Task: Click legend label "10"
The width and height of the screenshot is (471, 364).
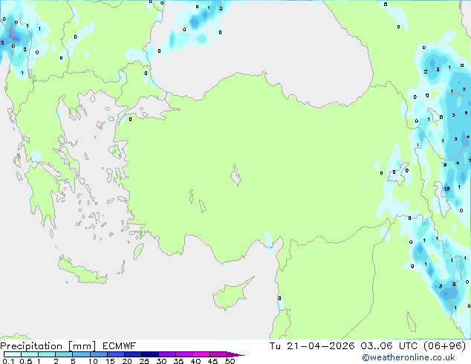Action: (93, 361)
